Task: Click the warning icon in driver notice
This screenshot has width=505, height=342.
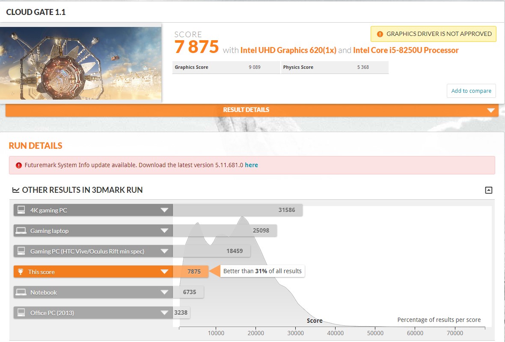Action: coord(380,34)
